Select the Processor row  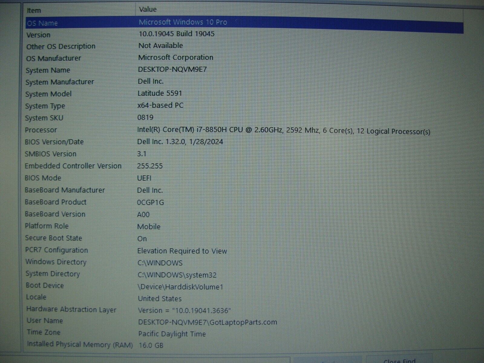coord(41,130)
